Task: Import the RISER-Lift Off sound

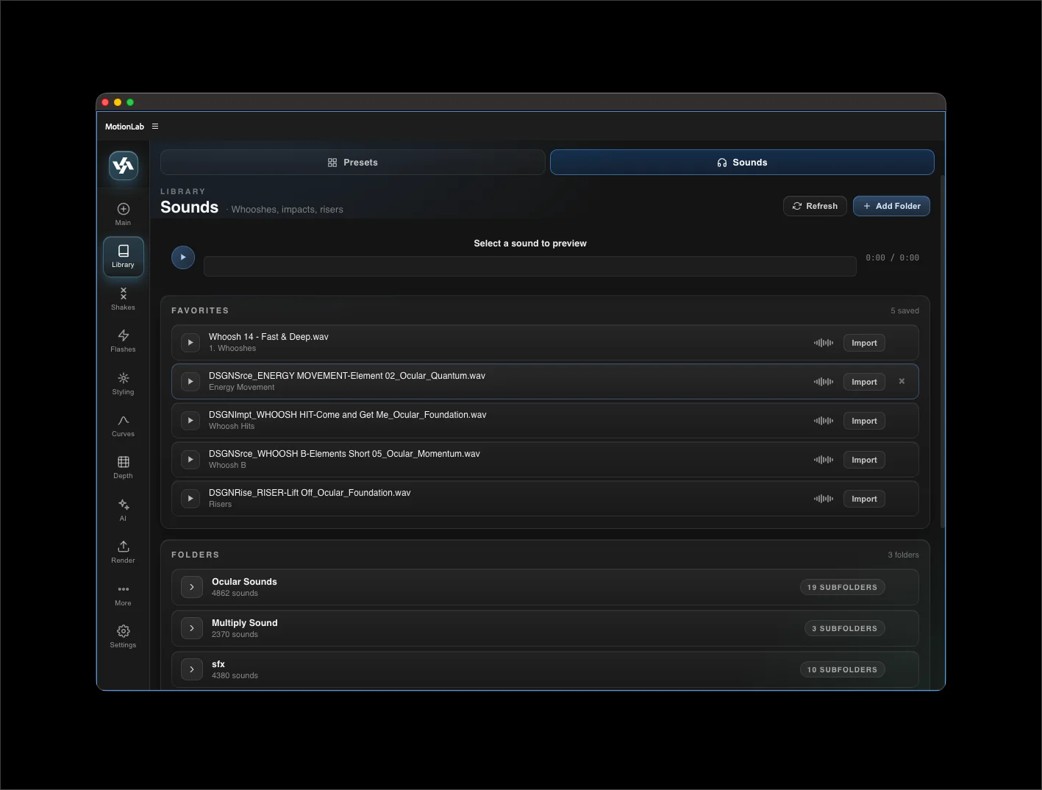Action: tap(864, 499)
